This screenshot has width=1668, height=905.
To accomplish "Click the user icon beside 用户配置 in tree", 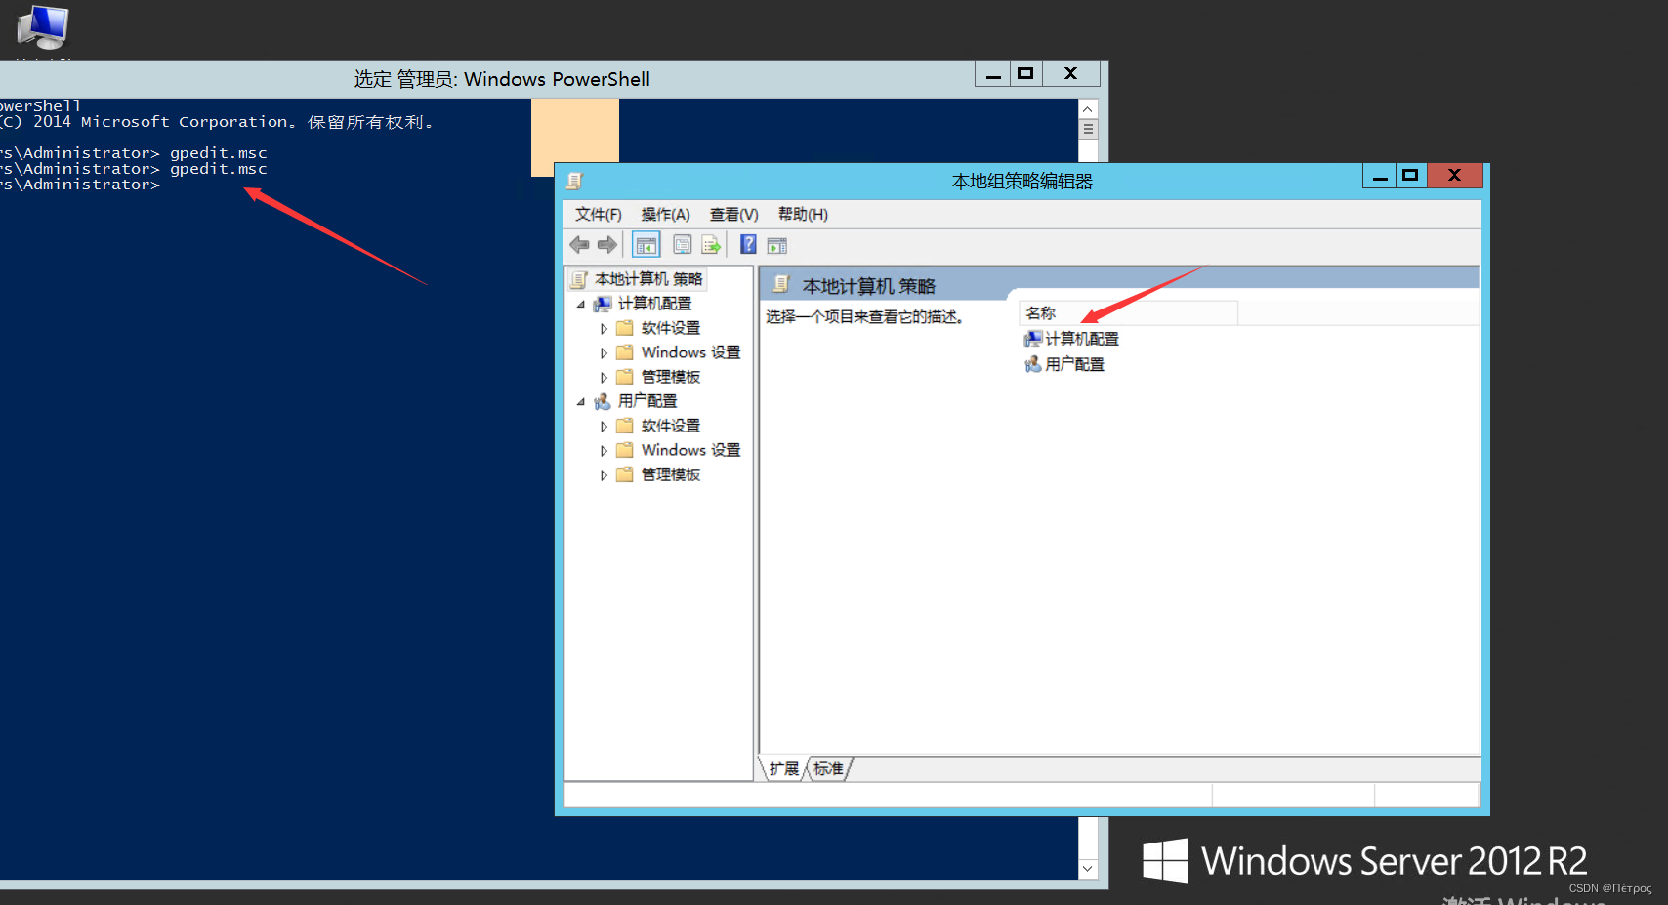I will 603,401.
